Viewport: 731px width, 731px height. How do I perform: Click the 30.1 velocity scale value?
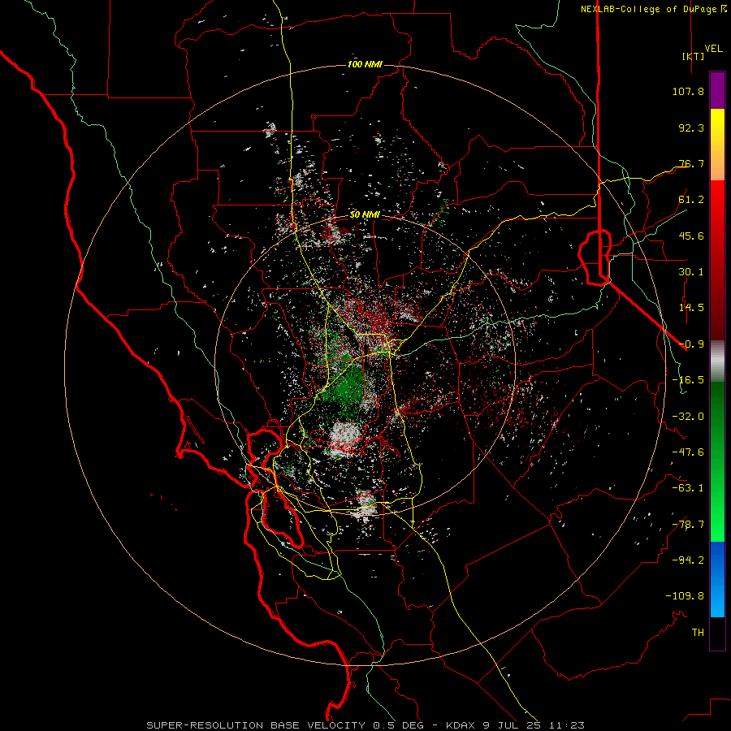691,272
